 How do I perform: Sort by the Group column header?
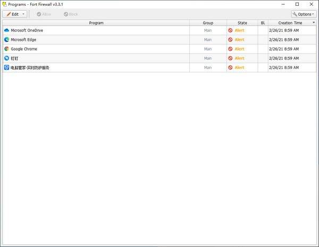tap(208, 23)
